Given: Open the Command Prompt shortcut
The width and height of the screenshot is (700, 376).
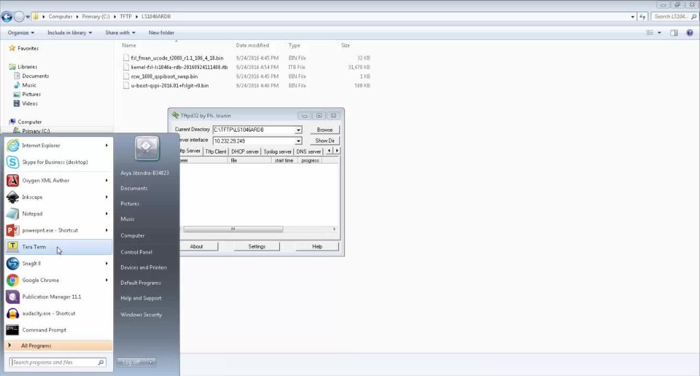Looking at the screenshot, I should pos(44,330).
